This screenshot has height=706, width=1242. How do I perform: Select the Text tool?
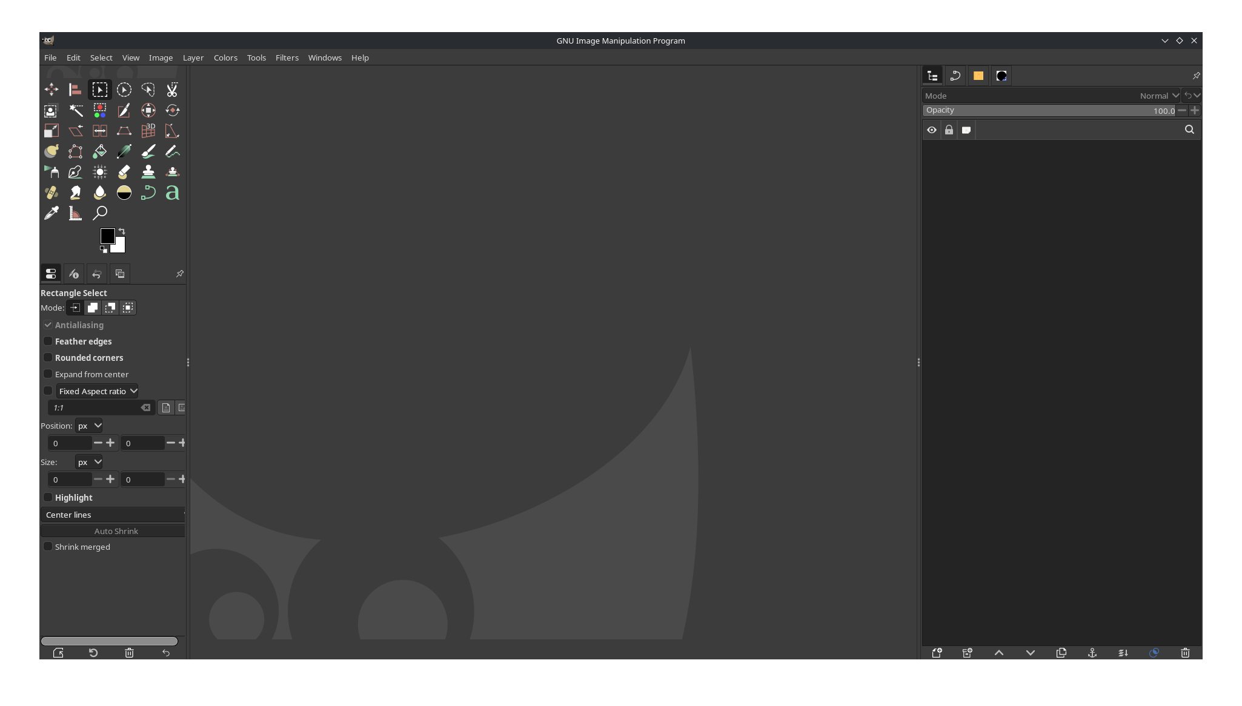[x=173, y=193]
